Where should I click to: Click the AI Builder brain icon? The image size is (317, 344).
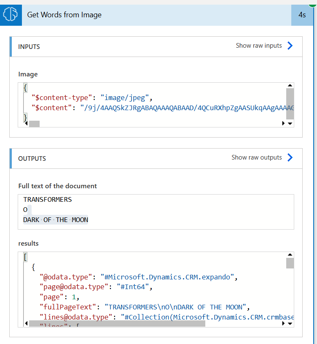[x=11, y=14]
